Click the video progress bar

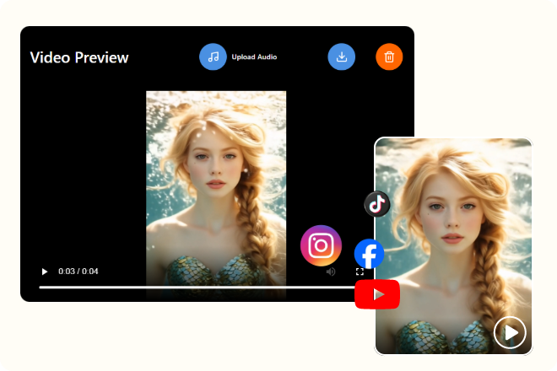pyautogui.click(x=197, y=288)
